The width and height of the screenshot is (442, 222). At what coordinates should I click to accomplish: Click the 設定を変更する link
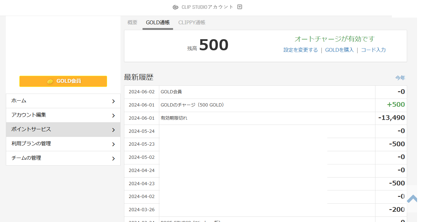point(301,50)
